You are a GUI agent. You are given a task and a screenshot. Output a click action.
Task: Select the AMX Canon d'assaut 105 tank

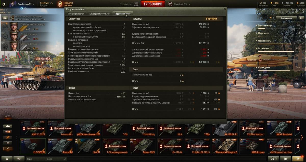tap(88, 128)
